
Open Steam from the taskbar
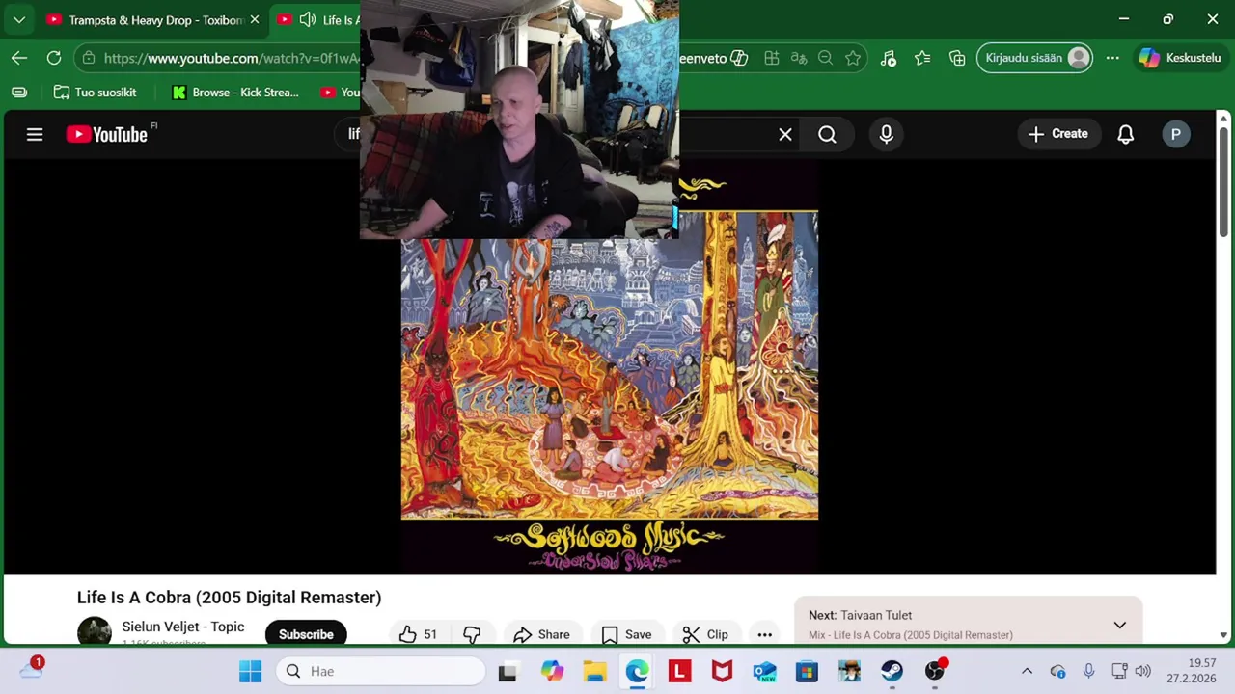892,671
